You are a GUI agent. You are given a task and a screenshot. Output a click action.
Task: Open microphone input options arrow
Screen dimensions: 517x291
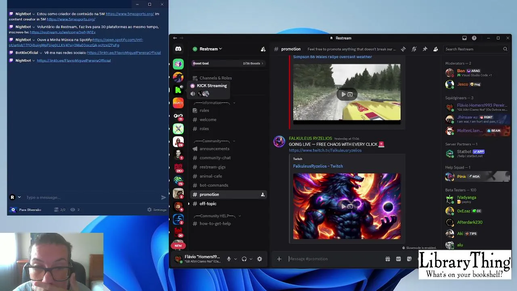235,259
